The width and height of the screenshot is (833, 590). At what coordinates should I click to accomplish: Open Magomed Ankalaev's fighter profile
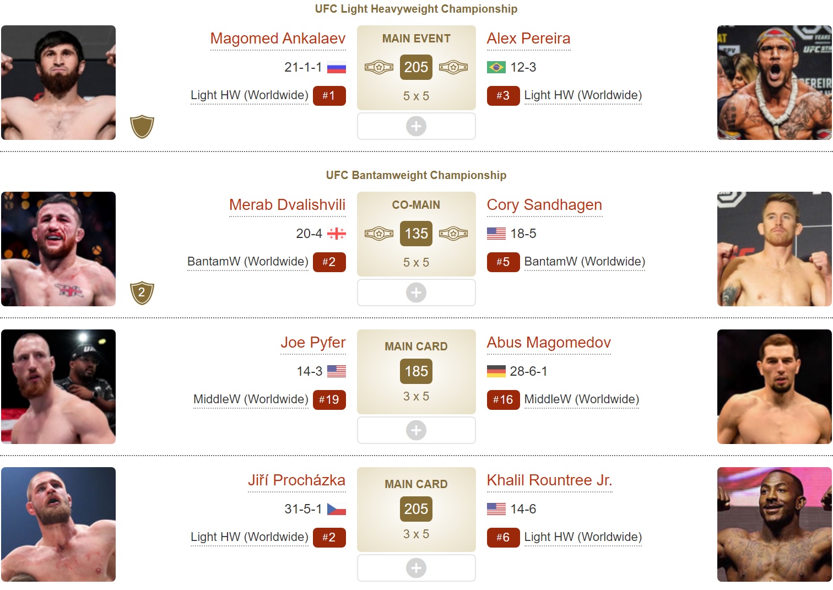[x=278, y=39]
